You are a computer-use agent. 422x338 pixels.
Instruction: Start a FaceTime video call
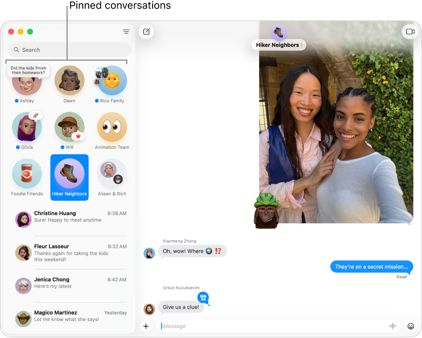point(410,31)
